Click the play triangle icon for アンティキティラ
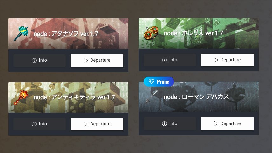This screenshot has width=272, height=153. click(x=86, y=124)
